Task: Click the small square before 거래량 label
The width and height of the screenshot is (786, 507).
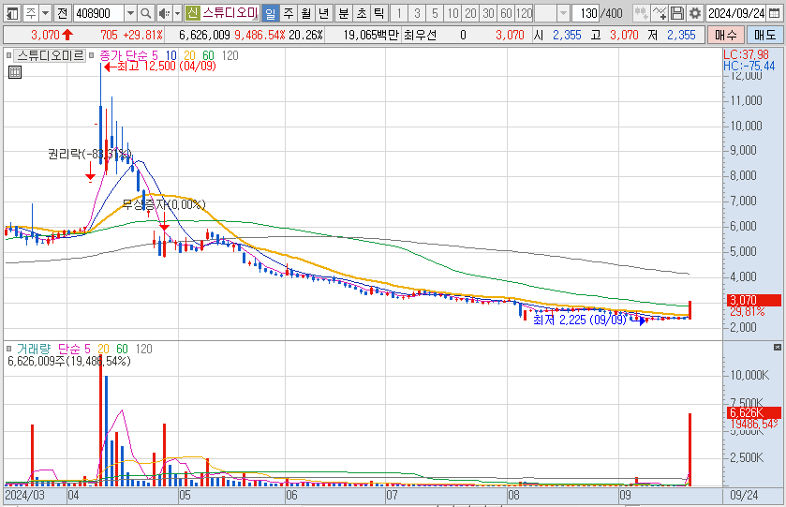Action: pyautogui.click(x=9, y=349)
